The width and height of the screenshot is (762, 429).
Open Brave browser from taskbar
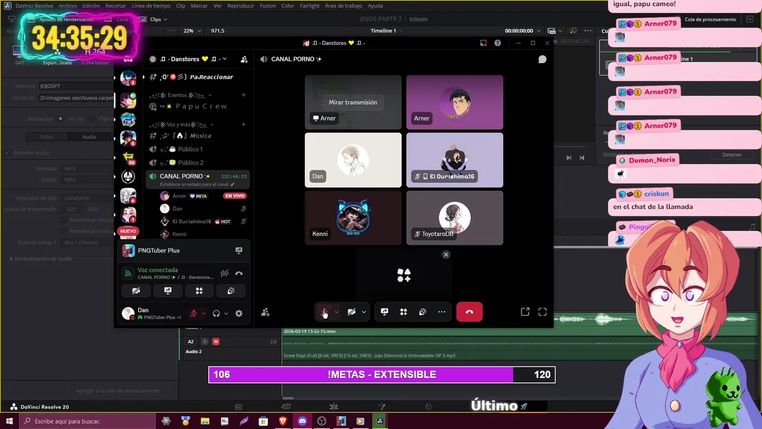click(x=283, y=421)
